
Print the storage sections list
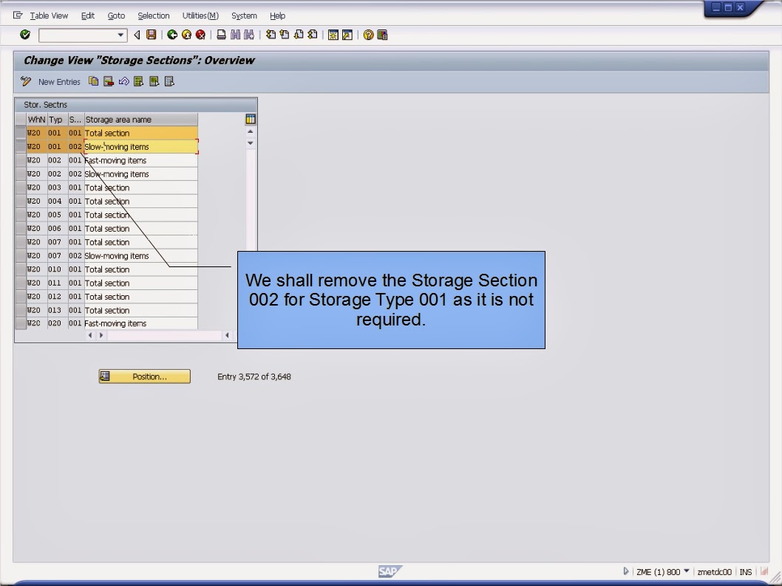pos(220,35)
